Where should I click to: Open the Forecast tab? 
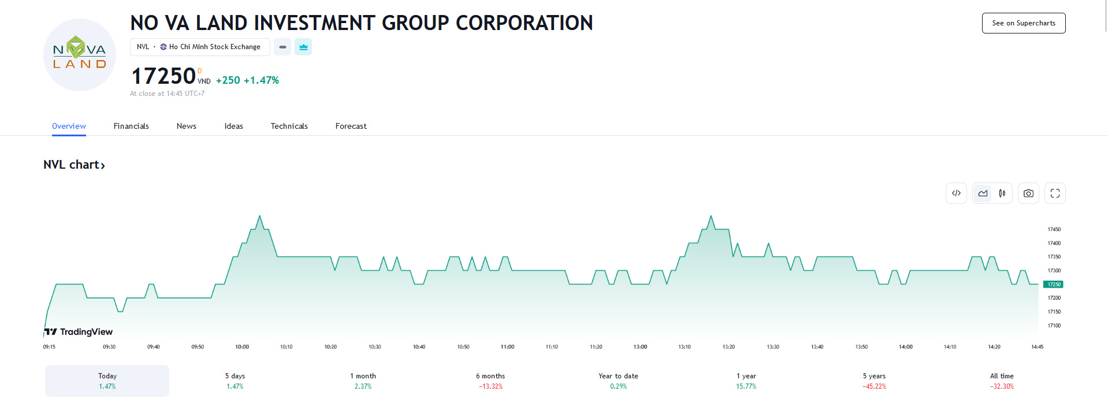[351, 126]
